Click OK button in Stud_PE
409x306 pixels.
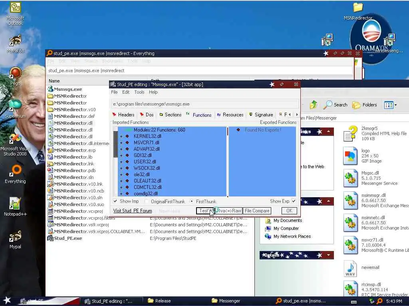pyautogui.click(x=289, y=211)
